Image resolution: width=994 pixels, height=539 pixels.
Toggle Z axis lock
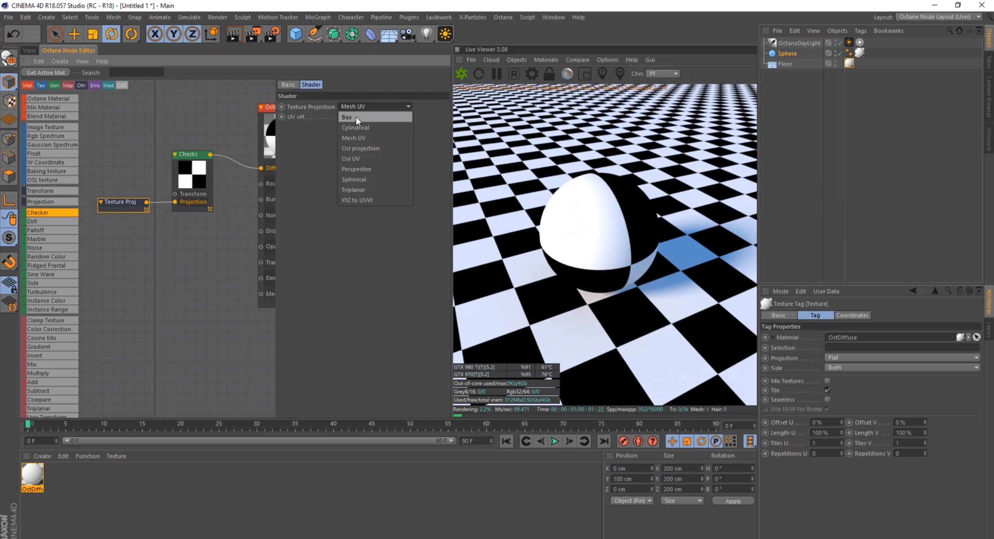coord(192,34)
